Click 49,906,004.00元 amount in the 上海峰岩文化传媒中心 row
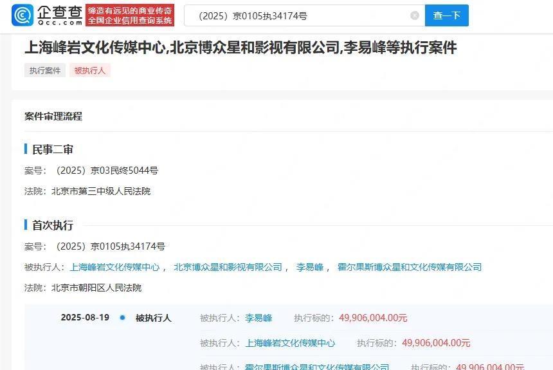553x370 pixels. tap(436, 343)
